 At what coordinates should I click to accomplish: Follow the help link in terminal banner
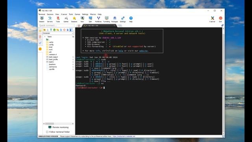click(x=121, y=51)
